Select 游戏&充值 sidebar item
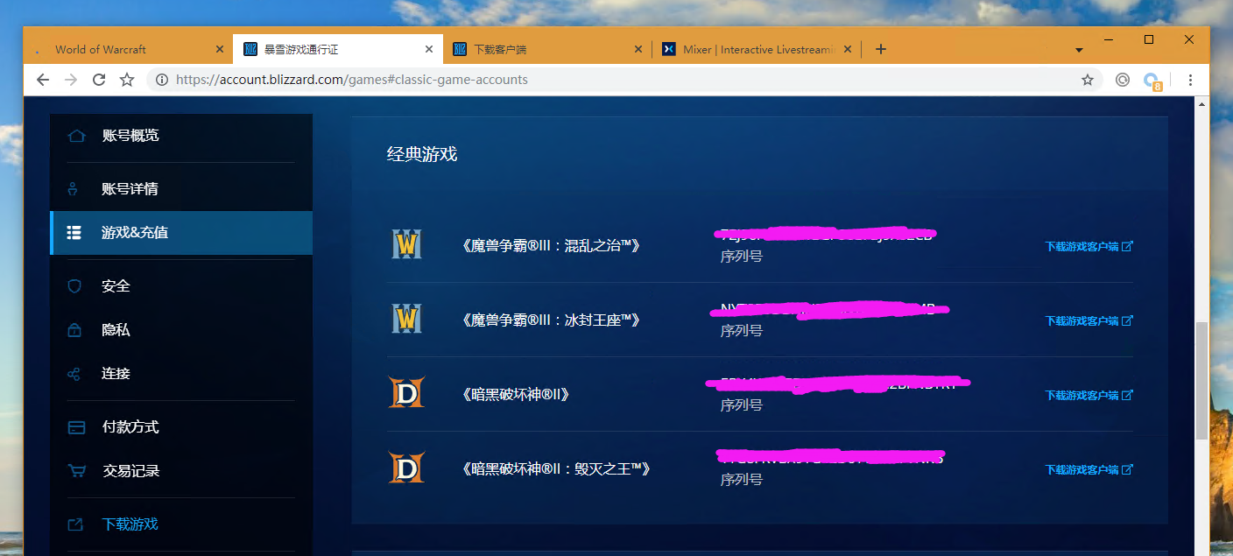Image resolution: width=1233 pixels, height=556 pixels. coord(181,233)
